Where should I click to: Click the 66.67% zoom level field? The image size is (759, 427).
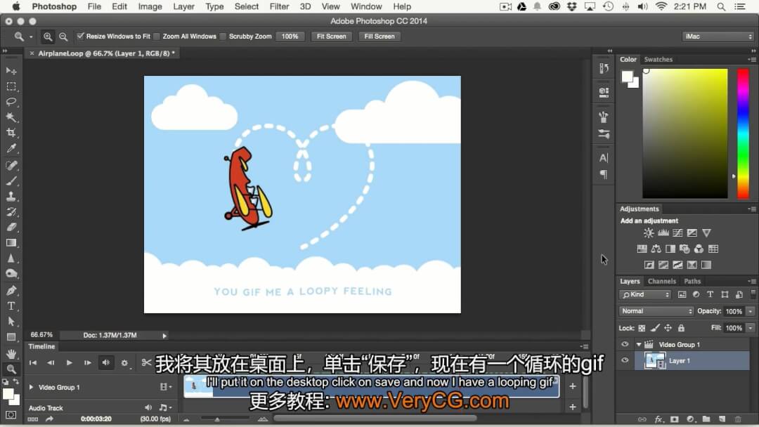tap(41, 335)
